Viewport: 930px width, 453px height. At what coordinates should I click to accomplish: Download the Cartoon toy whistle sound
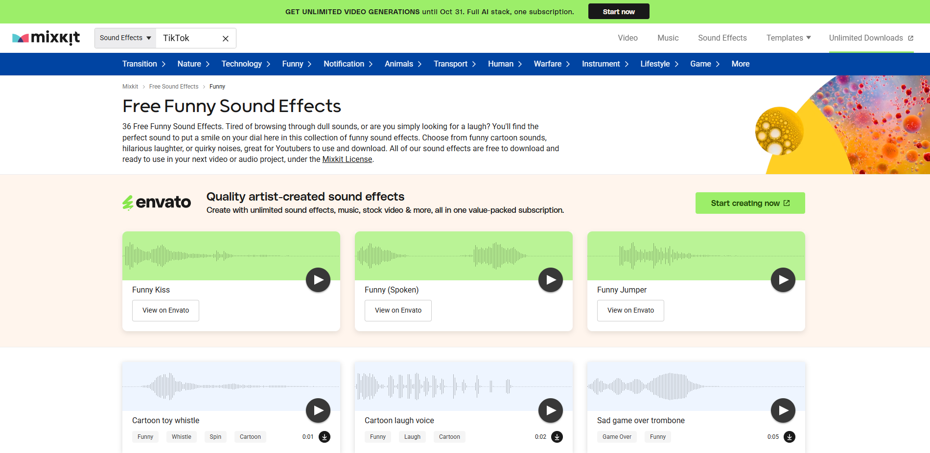click(x=325, y=437)
